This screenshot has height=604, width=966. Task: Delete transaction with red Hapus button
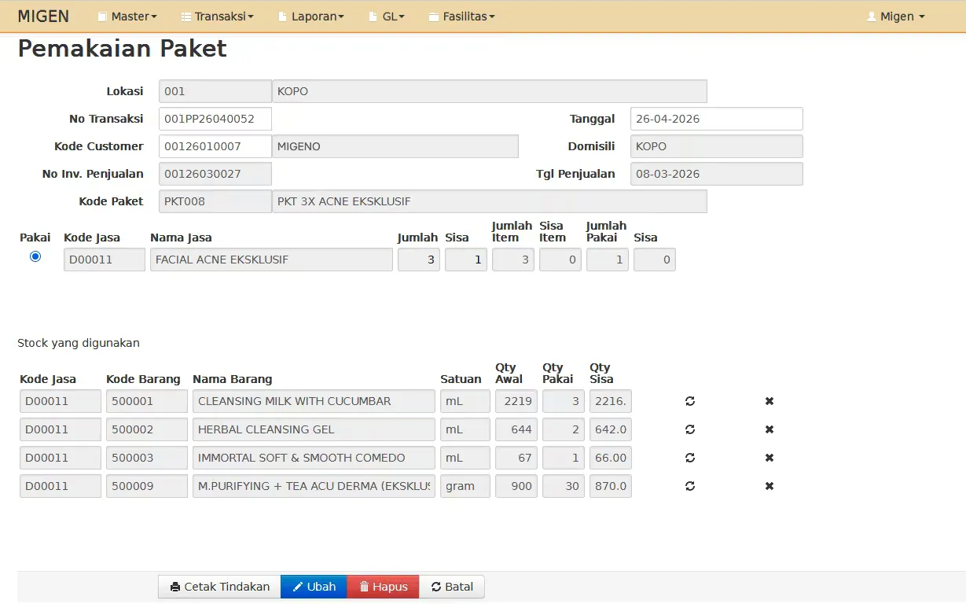(x=383, y=587)
